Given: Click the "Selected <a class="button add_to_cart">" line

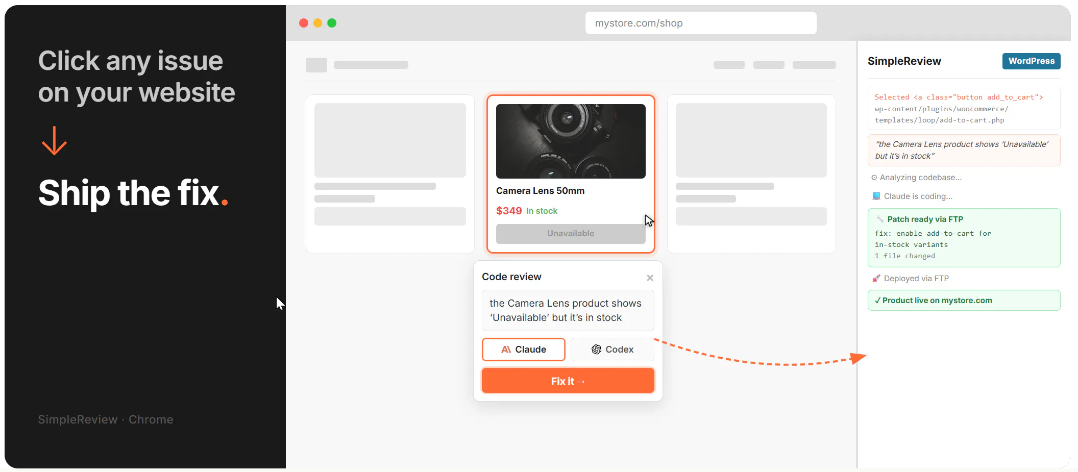Looking at the screenshot, I should tap(959, 97).
